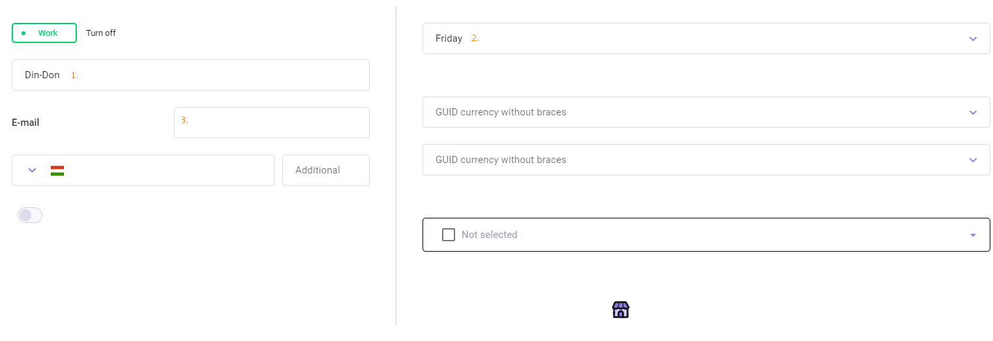This screenshot has width=993, height=341.
Task: Click the Friday selected value text
Action: pos(449,38)
